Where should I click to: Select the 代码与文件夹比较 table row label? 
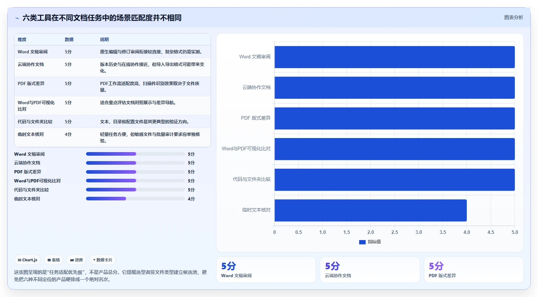click(35, 122)
